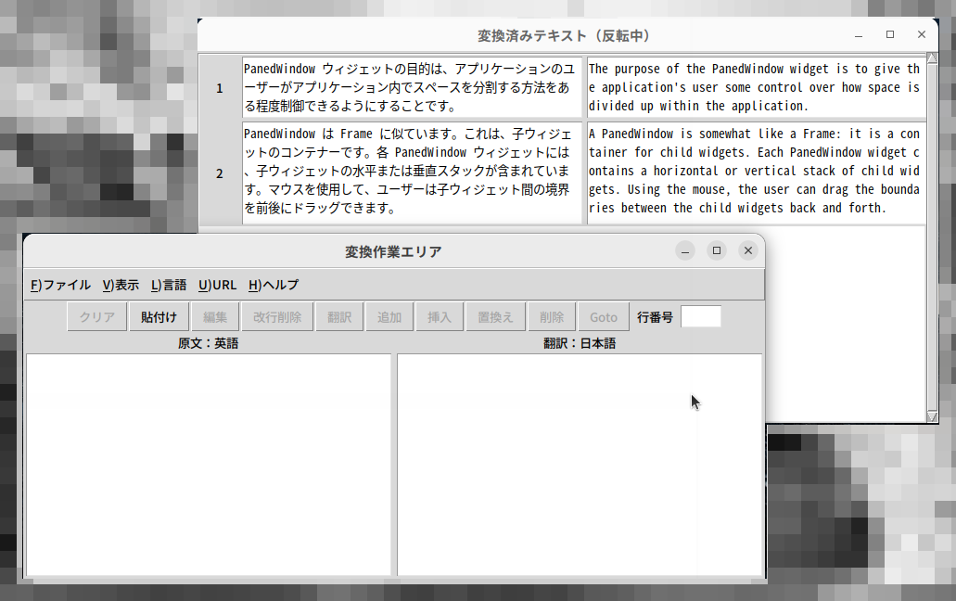The image size is (956, 601).
Task: Click the 置換え button
Action: click(495, 317)
